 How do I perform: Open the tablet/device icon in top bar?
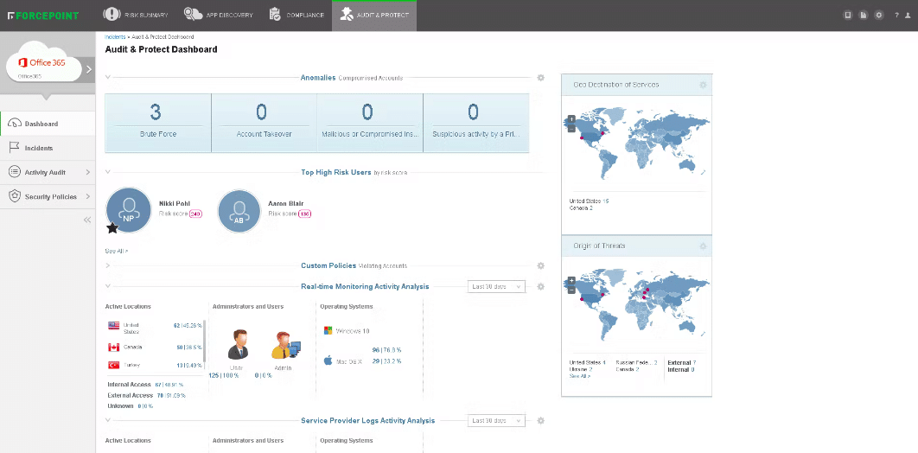pos(847,16)
